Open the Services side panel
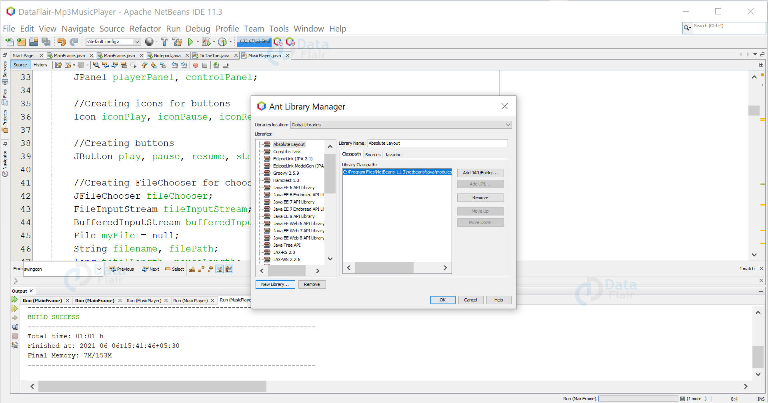This screenshot has width=768, height=403. (5, 72)
